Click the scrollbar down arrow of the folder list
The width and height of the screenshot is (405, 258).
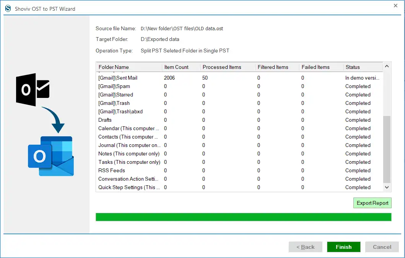(x=387, y=188)
